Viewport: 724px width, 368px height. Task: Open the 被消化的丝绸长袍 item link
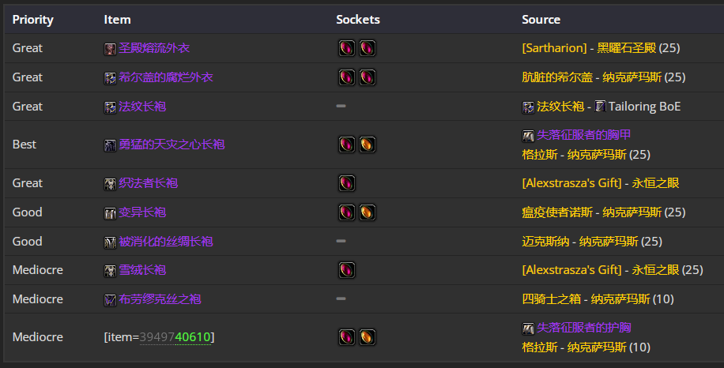166,241
